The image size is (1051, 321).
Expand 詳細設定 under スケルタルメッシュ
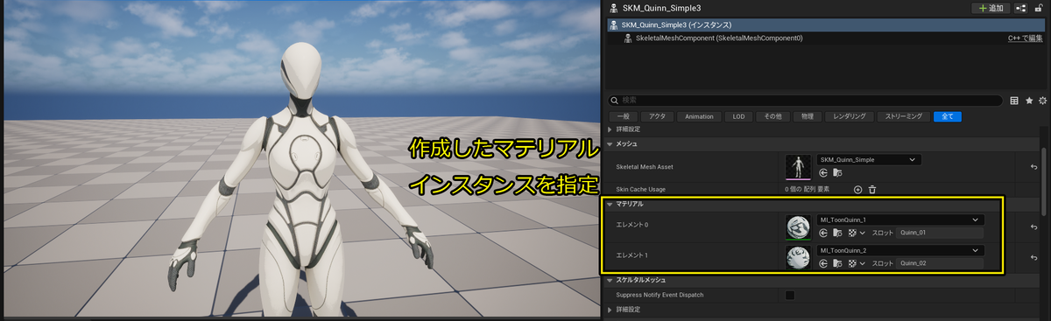tap(610, 310)
